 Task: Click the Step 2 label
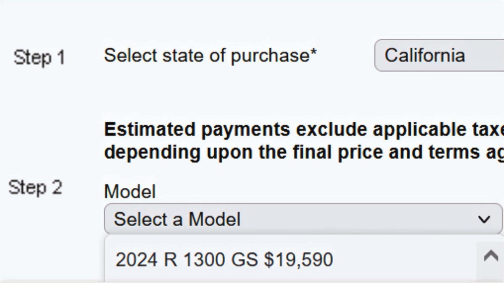coord(35,188)
